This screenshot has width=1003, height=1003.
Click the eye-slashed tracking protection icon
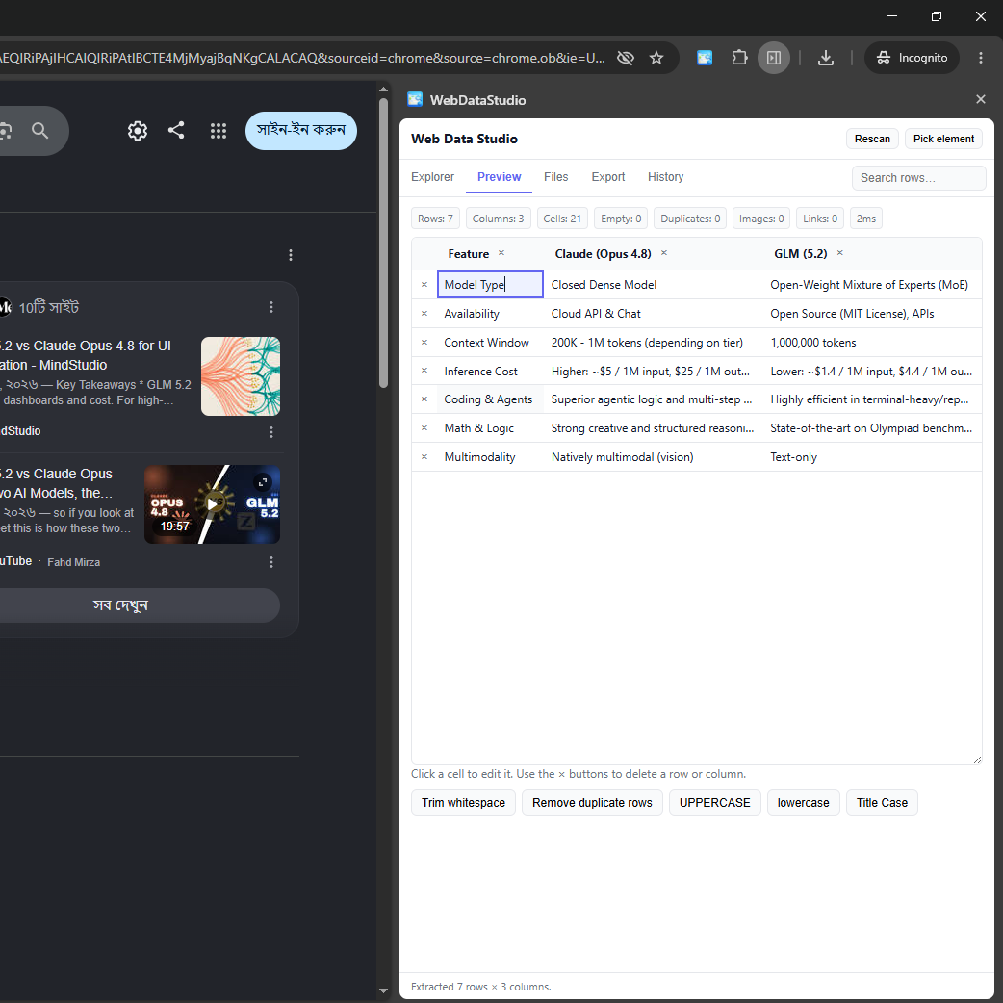(626, 58)
